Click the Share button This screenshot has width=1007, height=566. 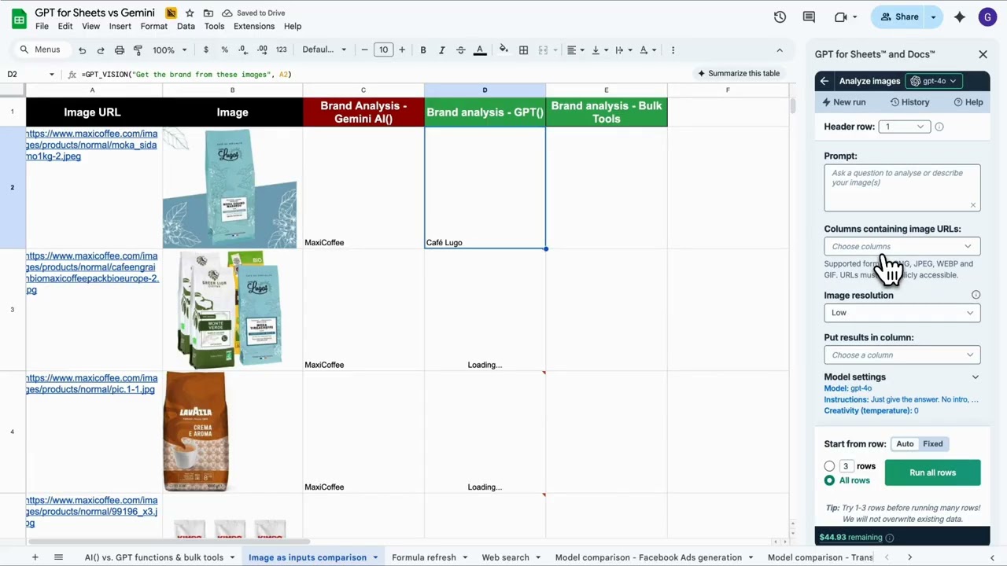pyautogui.click(x=899, y=17)
